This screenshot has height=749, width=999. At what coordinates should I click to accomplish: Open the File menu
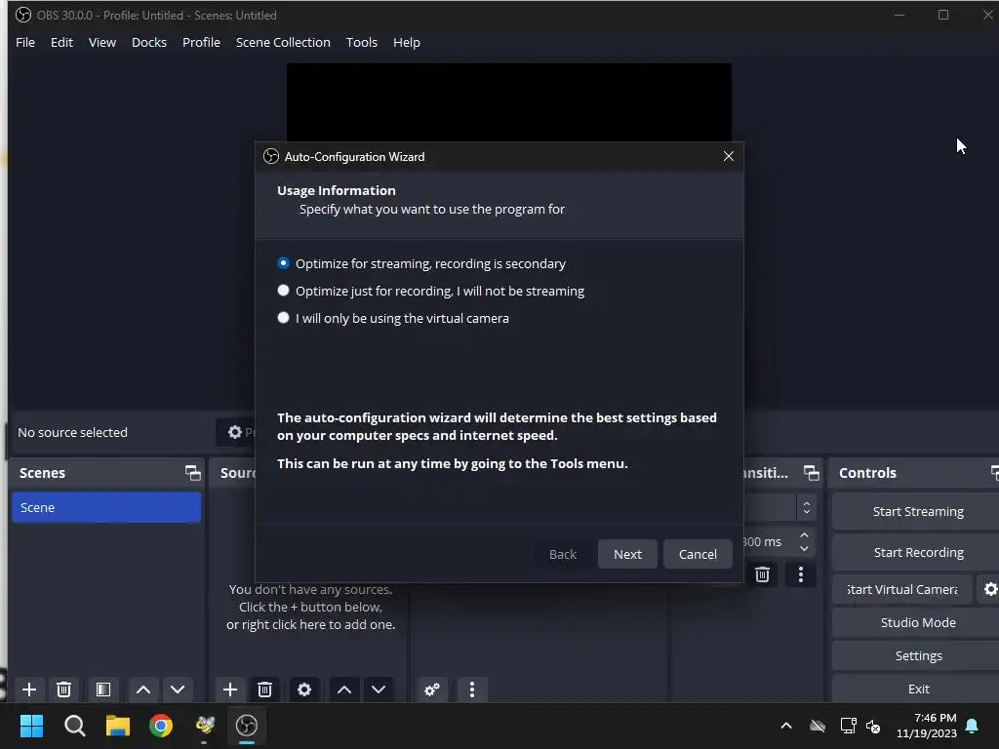(x=25, y=42)
